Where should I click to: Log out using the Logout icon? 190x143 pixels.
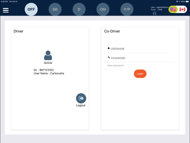click(81, 98)
